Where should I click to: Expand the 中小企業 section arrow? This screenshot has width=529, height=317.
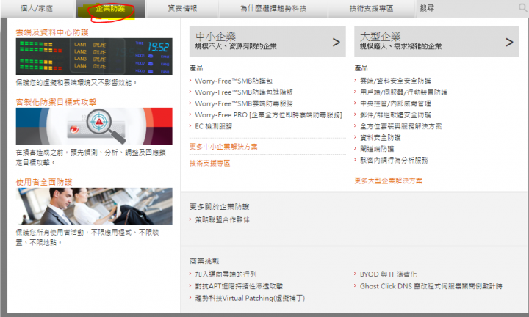[336, 42]
